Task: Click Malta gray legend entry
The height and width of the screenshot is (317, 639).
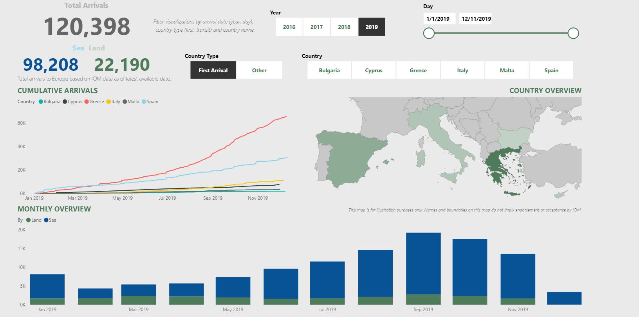Action: tap(131, 102)
